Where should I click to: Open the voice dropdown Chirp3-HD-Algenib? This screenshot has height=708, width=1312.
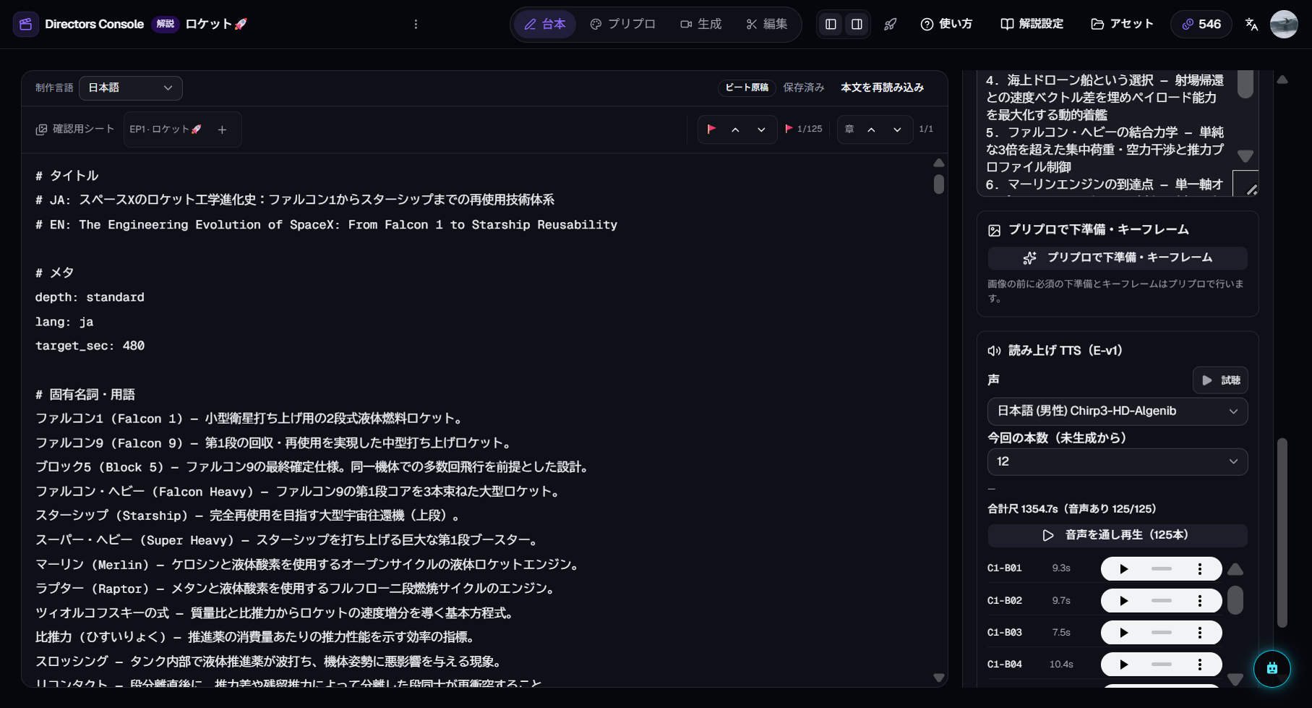pyautogui.click(x=1118, y=411)
